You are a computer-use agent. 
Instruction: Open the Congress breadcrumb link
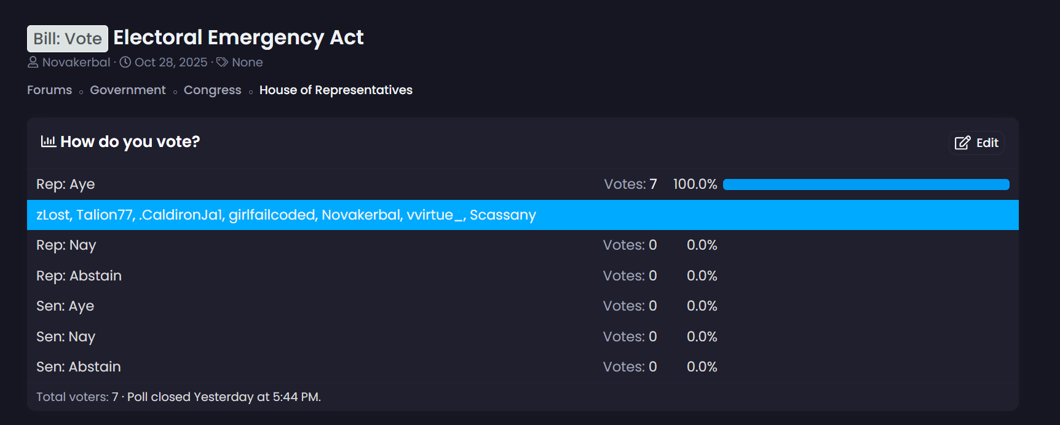(x=212, y=90)
